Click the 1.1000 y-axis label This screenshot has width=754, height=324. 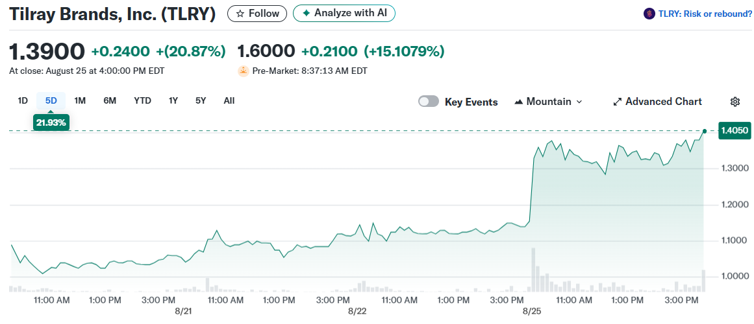pos(735,240)
